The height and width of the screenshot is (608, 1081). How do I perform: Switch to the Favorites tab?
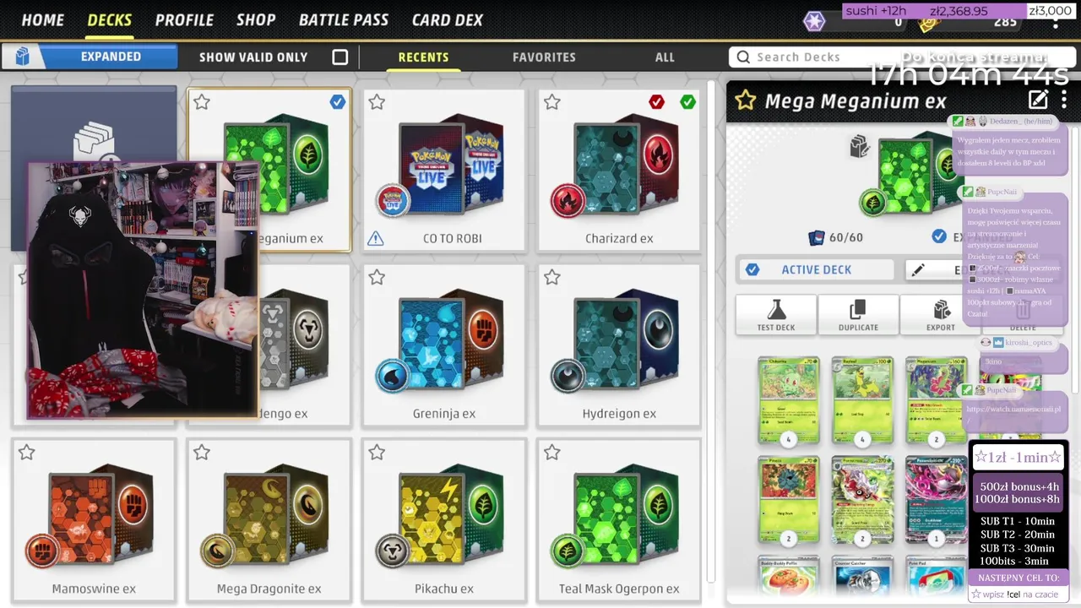tap(544, 57)
